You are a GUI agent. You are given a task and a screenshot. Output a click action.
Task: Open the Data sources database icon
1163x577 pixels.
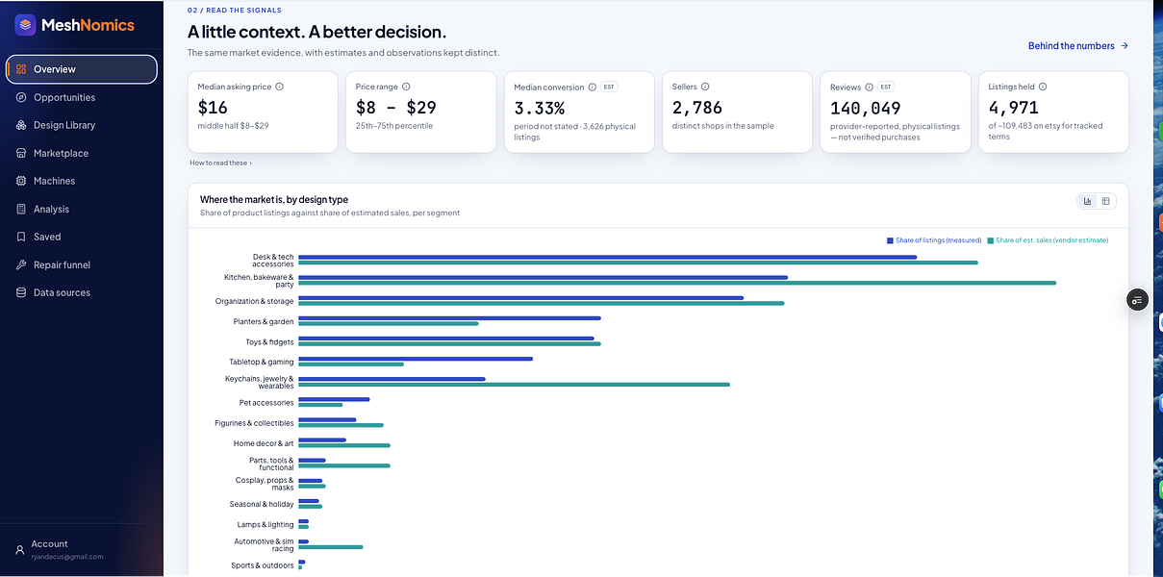click(21, 292)
